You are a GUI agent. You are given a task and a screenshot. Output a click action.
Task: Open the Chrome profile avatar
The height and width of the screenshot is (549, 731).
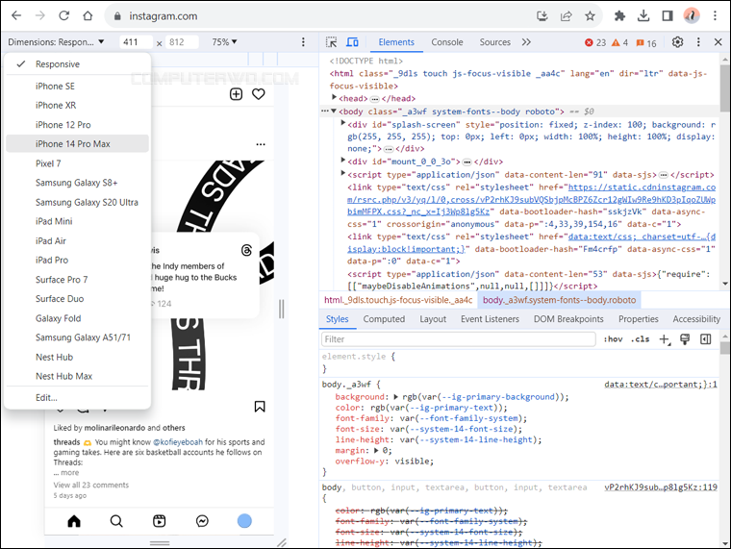click(x=692, y=15)
